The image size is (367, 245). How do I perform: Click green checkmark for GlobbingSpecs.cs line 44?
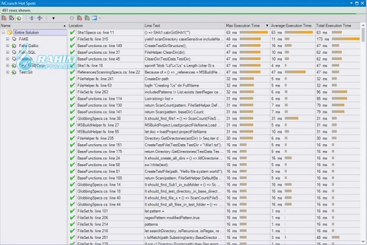point(72,205)
